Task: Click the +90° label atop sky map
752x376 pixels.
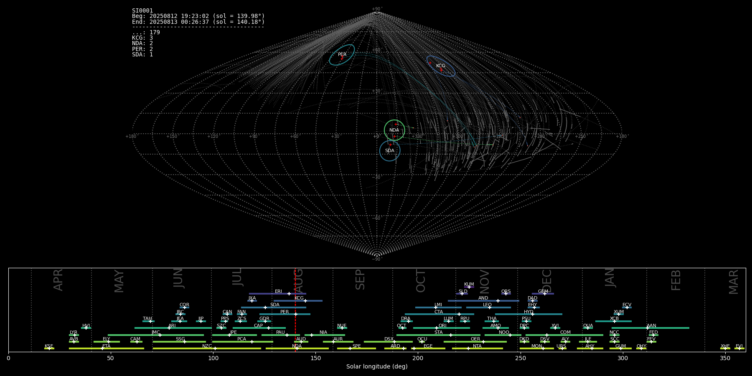Action: point(377,9)
